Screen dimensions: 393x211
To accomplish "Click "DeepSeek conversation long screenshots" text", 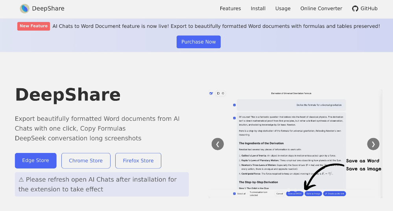I will pyautogui.click(x=78, y=138).
